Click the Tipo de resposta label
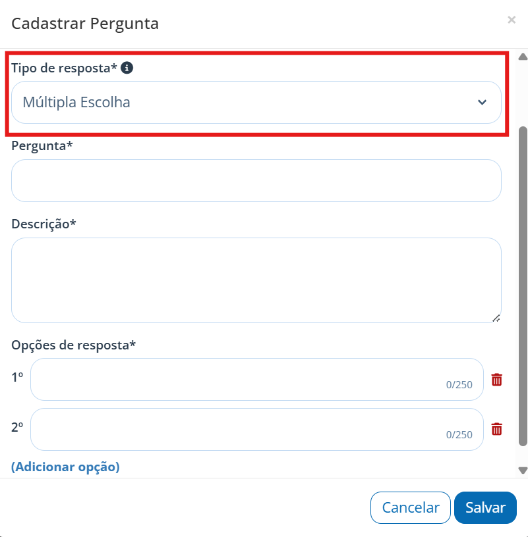528x537 pixels. (64, 68)
